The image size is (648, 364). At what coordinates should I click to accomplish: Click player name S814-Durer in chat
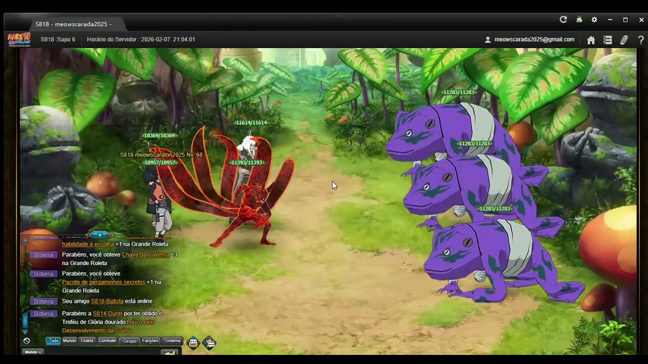pos(107,313)
